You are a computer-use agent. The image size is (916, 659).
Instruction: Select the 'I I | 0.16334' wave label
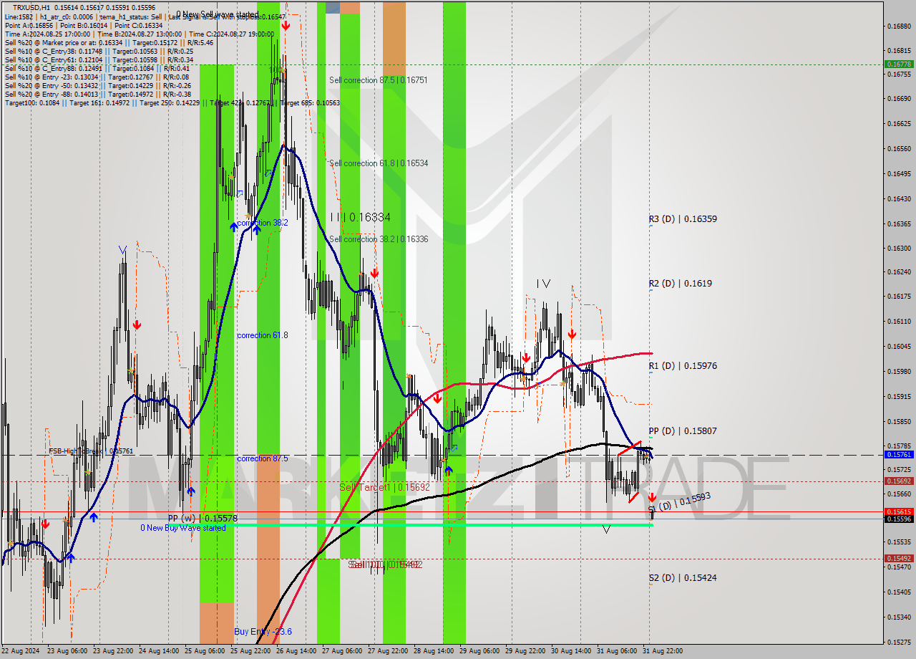pyautogui.click(x=360, y=217)
